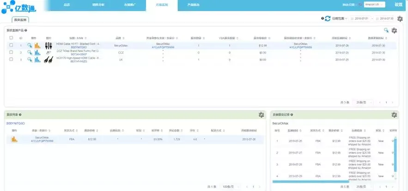Click the magnifier cursor icon in row 2
This screenshot has height=191, width=408.
tap(30, 53)
